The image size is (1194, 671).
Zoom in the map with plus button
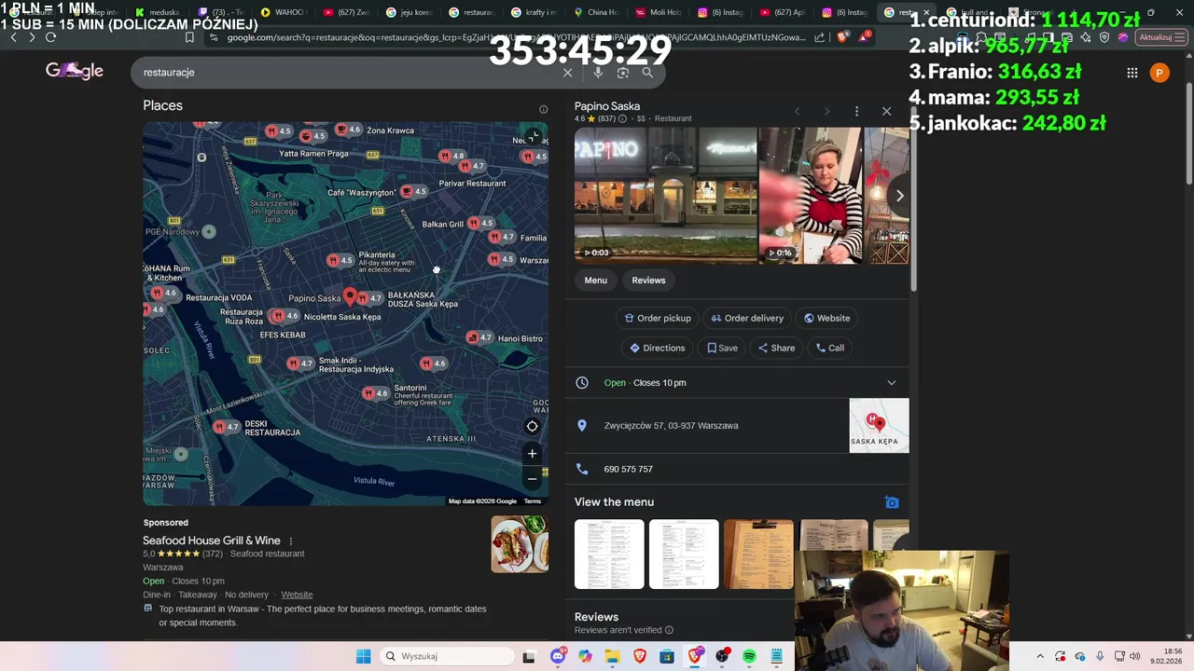coord(532,454)
